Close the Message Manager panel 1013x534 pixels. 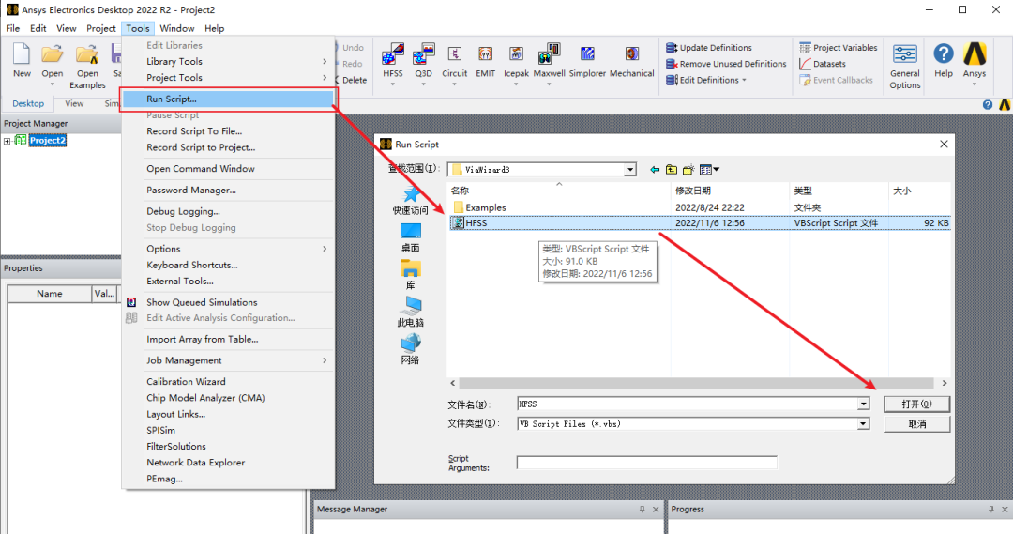(x=656, y=510)
